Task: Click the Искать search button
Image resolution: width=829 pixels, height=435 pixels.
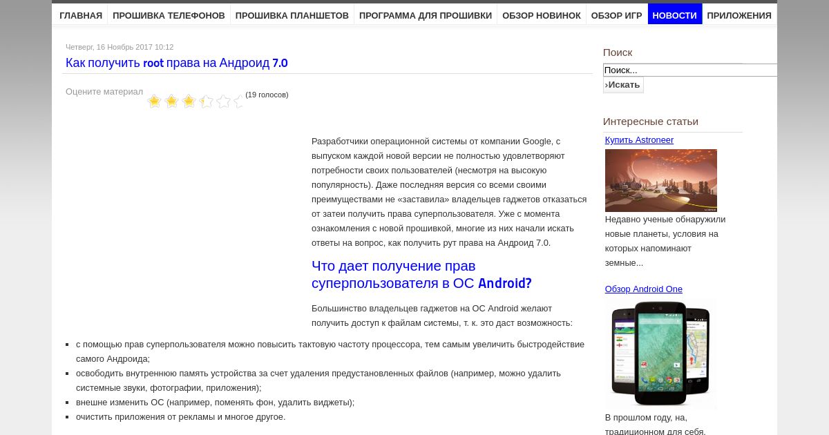Action: pos(623,85)
